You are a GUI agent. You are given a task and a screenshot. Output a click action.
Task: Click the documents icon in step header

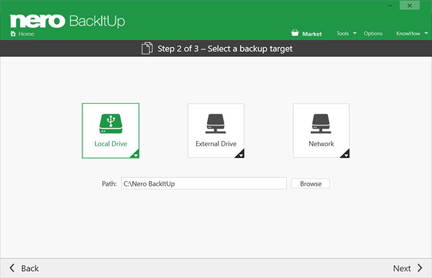(x=147, y=48)
